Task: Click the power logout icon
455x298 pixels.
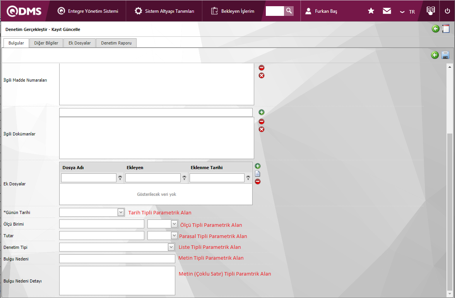Action: click(x=447, y=11)
